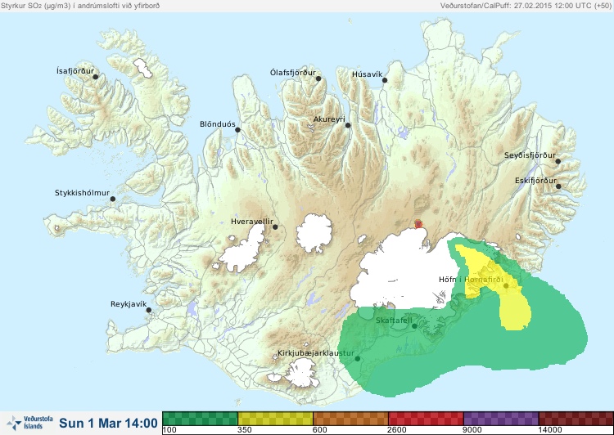Click the 'Akureyri' label
Screen dimensions: 614x435
pyautogui.click(x=329, y=119)
